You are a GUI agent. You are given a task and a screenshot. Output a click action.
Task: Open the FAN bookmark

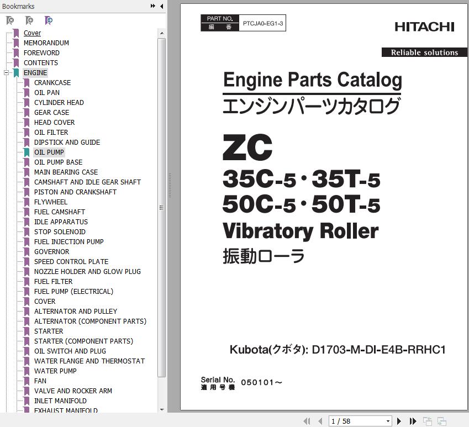(40, 381)
